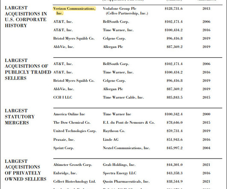
Task: Click 'Altimeter Growth Corp.' buyer name
Action: tap(73, 165)
